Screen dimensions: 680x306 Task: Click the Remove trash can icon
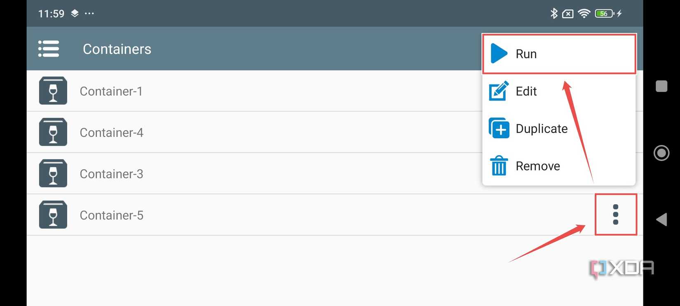click(499, 166)
